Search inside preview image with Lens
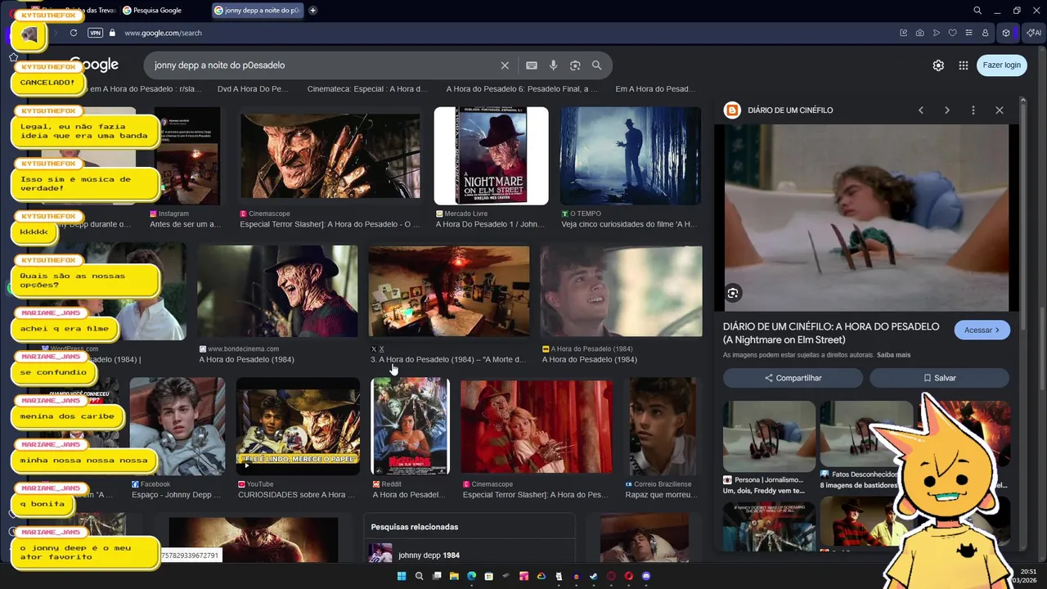 733,293
